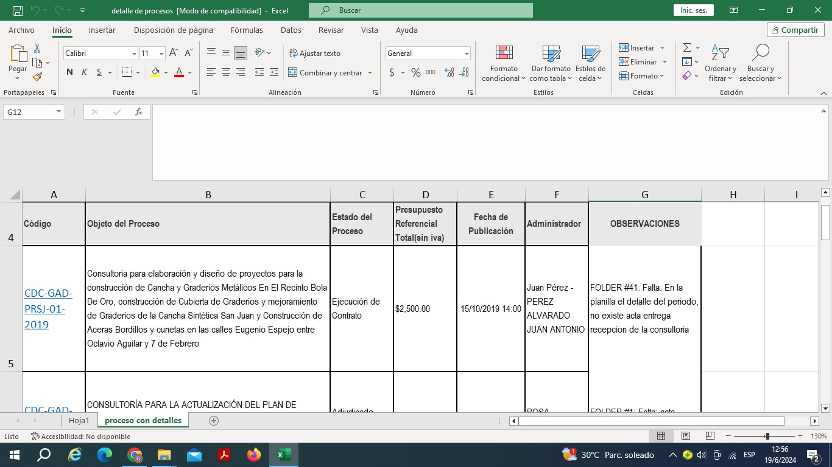Expand the Calibri font name dropdown
Image resolution: width=832 pixels, height=467 pixels.
point(134,54)
